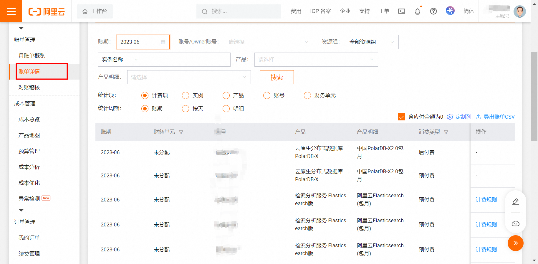The width and height of the screenshot is (538, 264).
Task: Open the hamburger navigation menu
Action: click(x=11, y=11)
